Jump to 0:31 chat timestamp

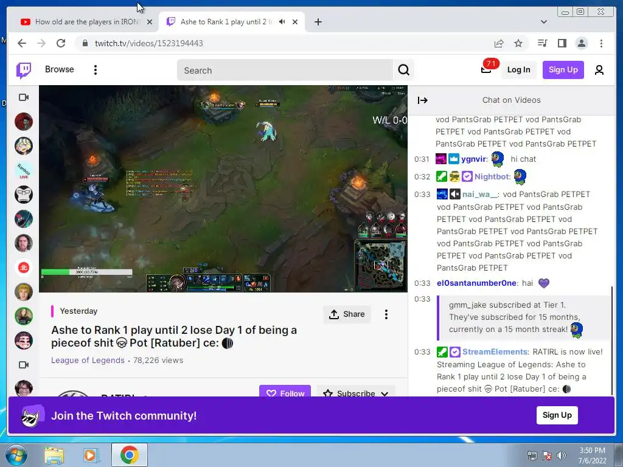coord(422,159)
